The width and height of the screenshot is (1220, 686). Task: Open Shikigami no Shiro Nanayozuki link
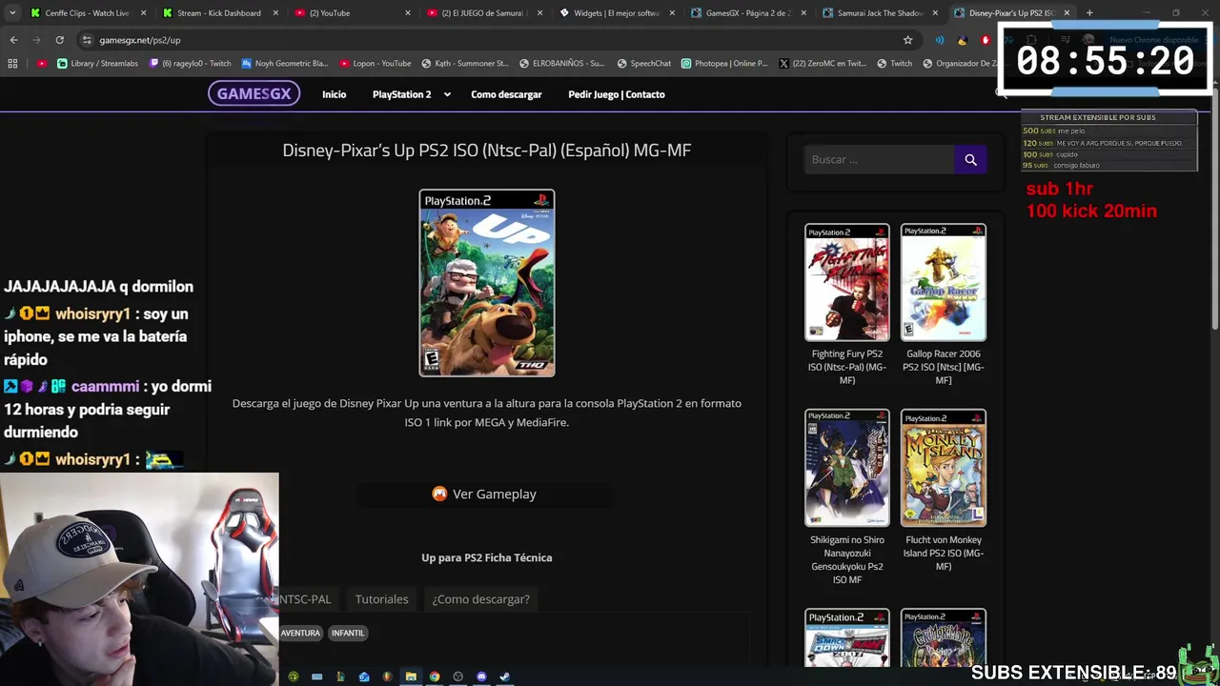pyautogui.click(x=847, y=559)
